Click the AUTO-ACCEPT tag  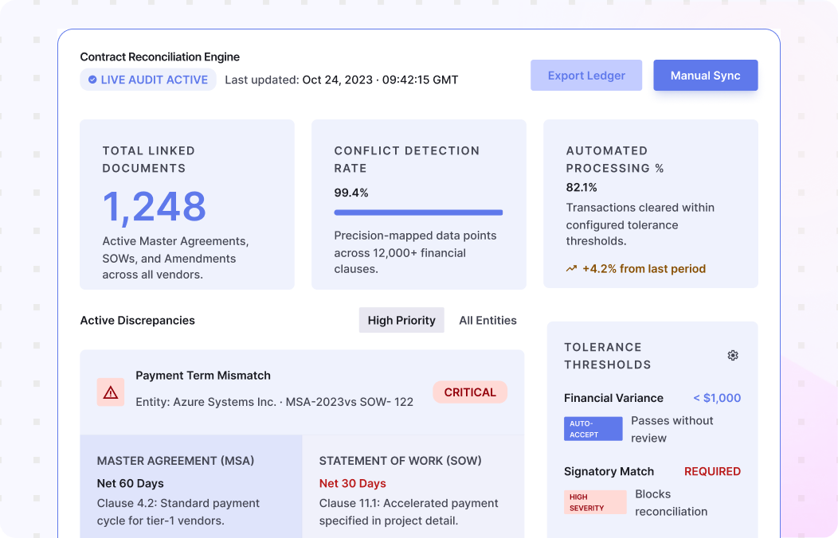pyautogui.click(x=593, y=429)
